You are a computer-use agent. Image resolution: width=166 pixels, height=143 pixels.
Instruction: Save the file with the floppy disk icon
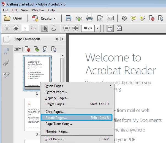pos(69,18)
